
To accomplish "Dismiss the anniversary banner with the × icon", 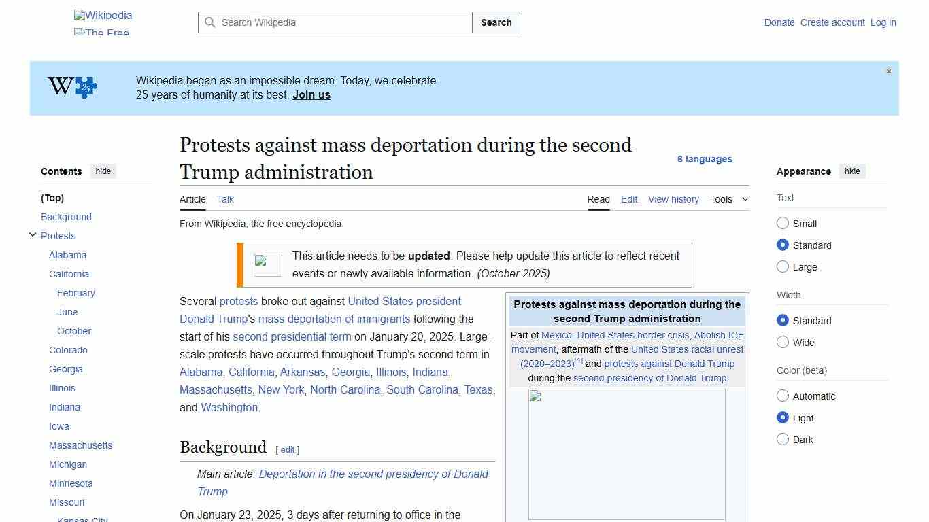I will tap(888, 71).
